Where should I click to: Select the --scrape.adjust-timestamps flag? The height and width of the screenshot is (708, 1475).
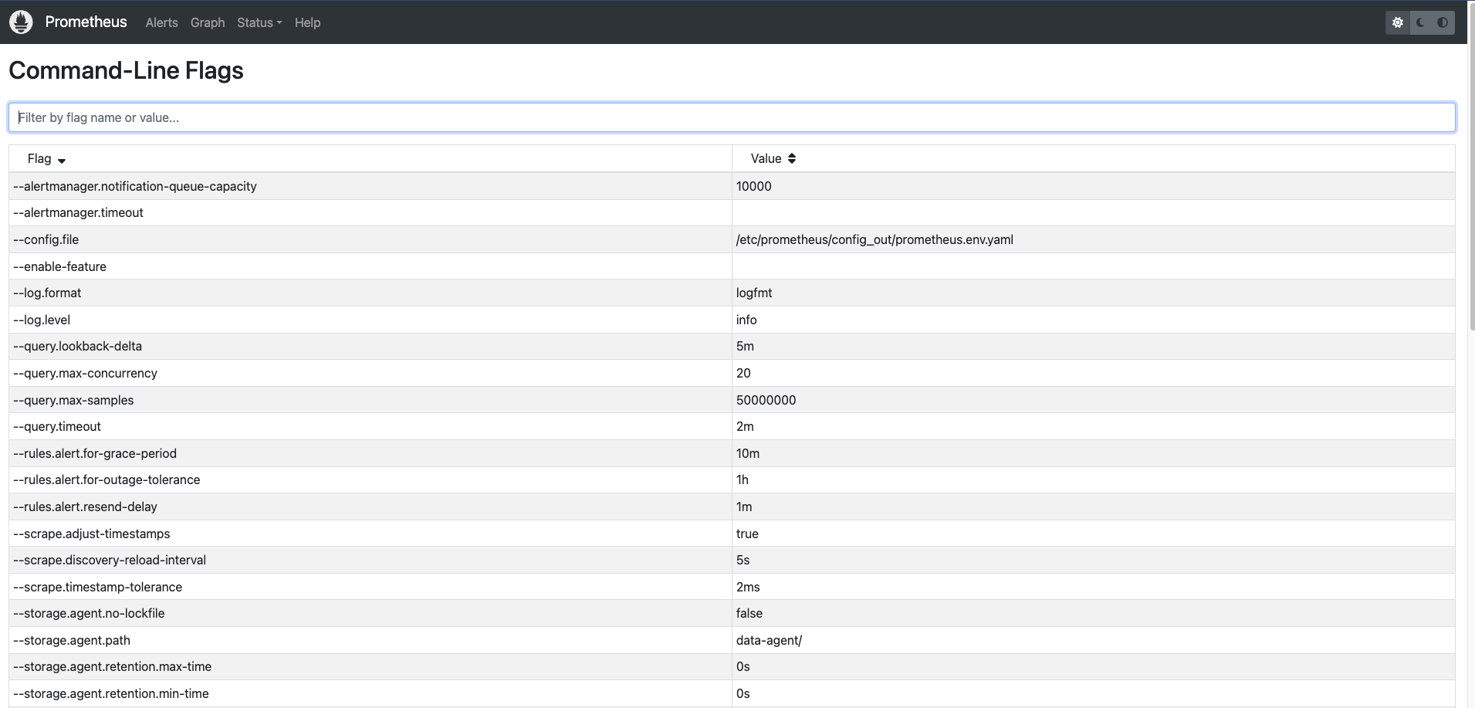(91, 534)
